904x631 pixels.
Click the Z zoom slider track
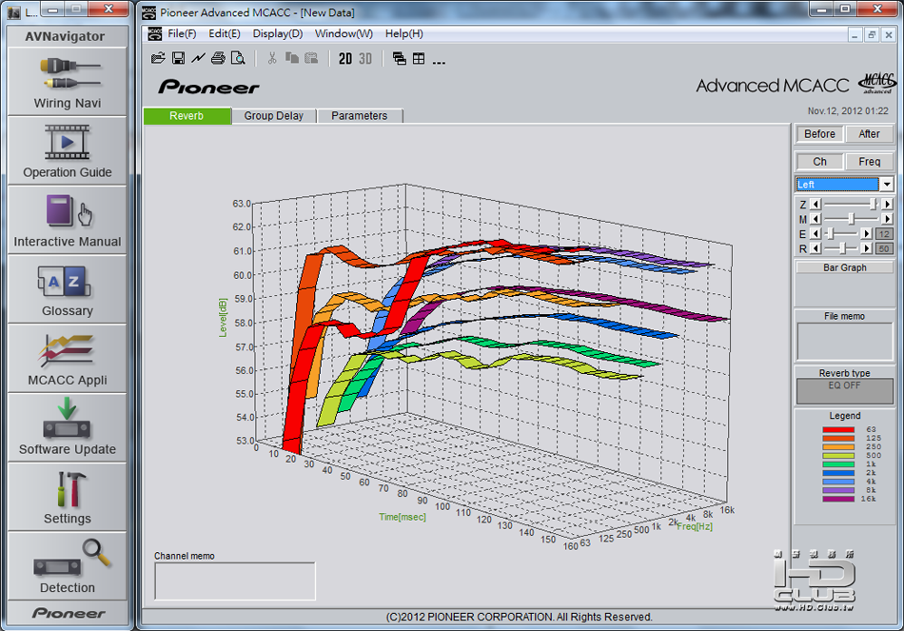(x=847, y=205)
